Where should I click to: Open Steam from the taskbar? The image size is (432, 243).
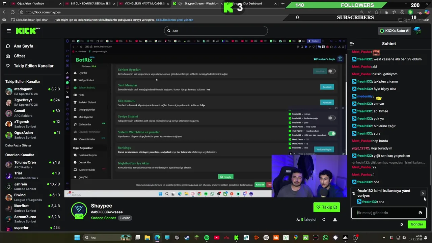(x=187, y=238)
